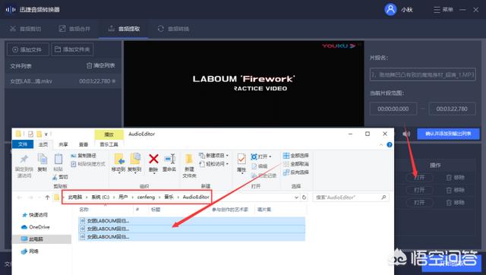Clear the file list with 清空列表
486x275 pixels.
[x=101, y=66]
